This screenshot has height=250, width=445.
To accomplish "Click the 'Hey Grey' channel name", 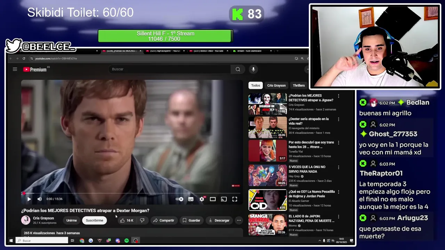I will point(294,176).
